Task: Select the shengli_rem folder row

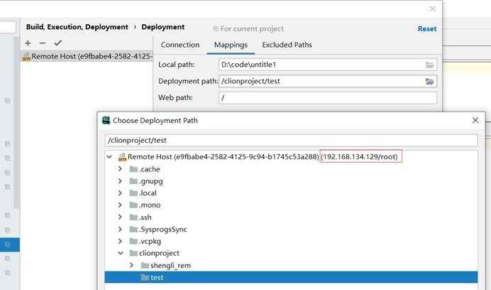Action: point(291,266)
